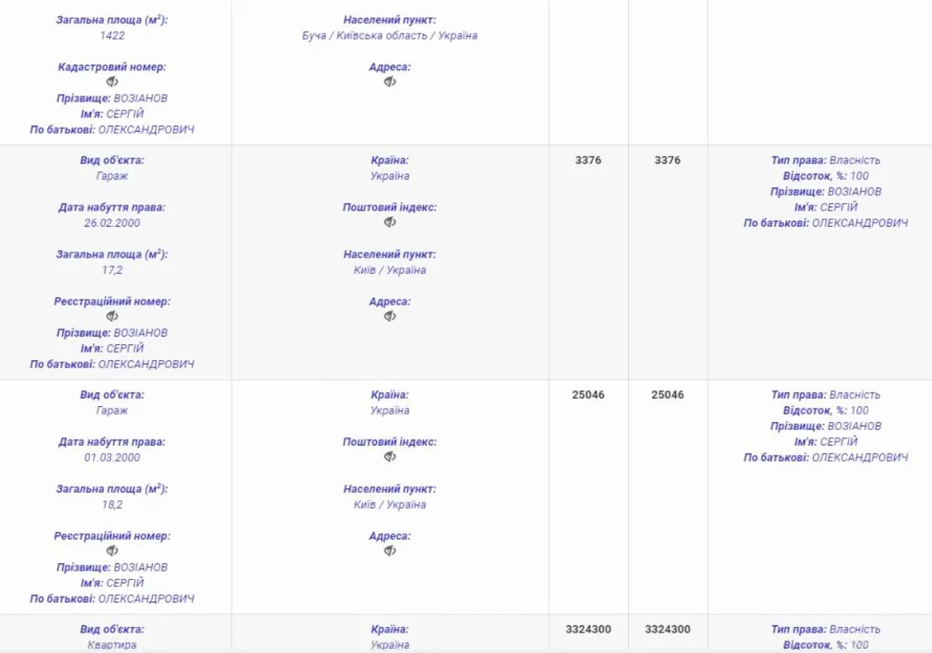Click the garage area value 18,2

[x=113, y=504]
